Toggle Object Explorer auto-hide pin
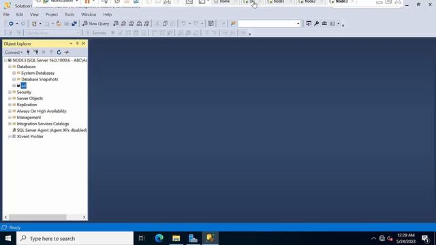This screenshot has width=436, height=245. tap(77, 44)
